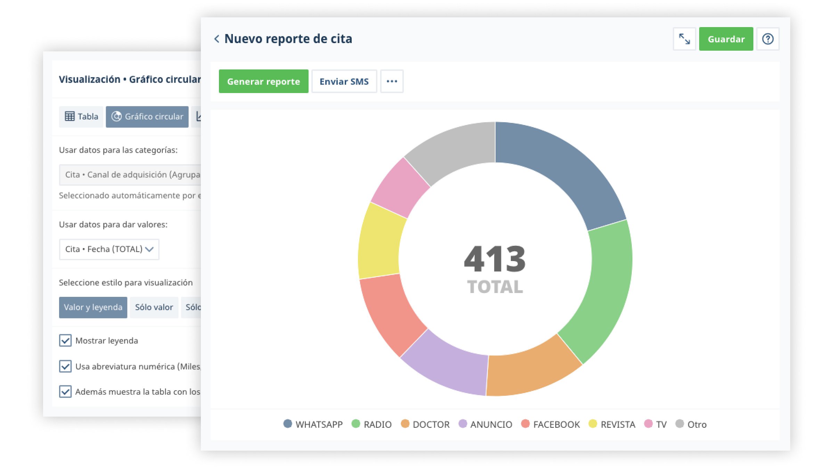The height and width of the screenshot is (468, 834).
Task: Click the Guardar button
Action: 726,39
